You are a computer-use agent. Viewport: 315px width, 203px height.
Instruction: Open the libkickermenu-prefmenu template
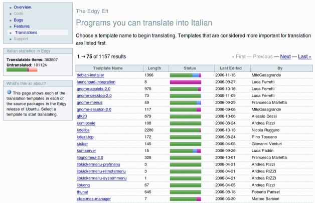point(98,164)
